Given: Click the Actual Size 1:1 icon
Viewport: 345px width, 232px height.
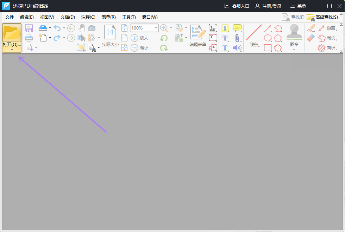Looking at the screenshot, I should [110, 32].
